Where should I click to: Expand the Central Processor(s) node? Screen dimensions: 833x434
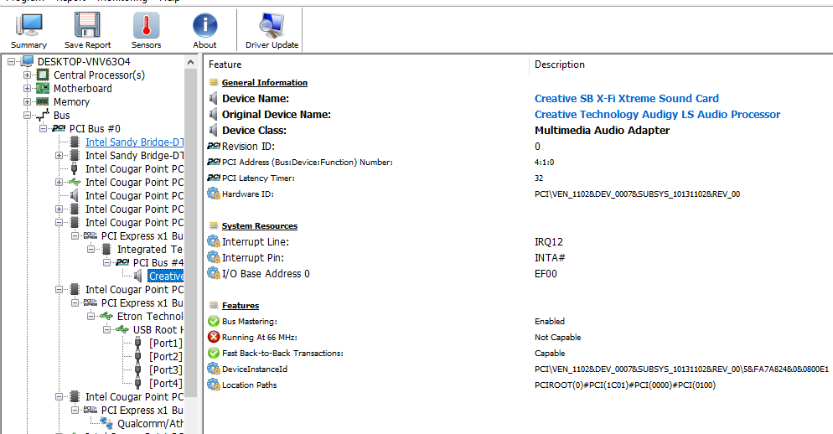[x=27, y=75]
